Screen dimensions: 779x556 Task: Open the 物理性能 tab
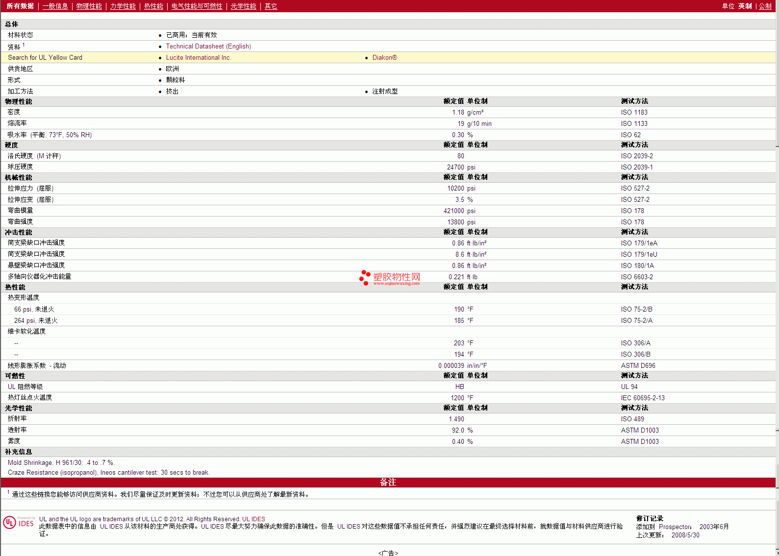(89, 6)
